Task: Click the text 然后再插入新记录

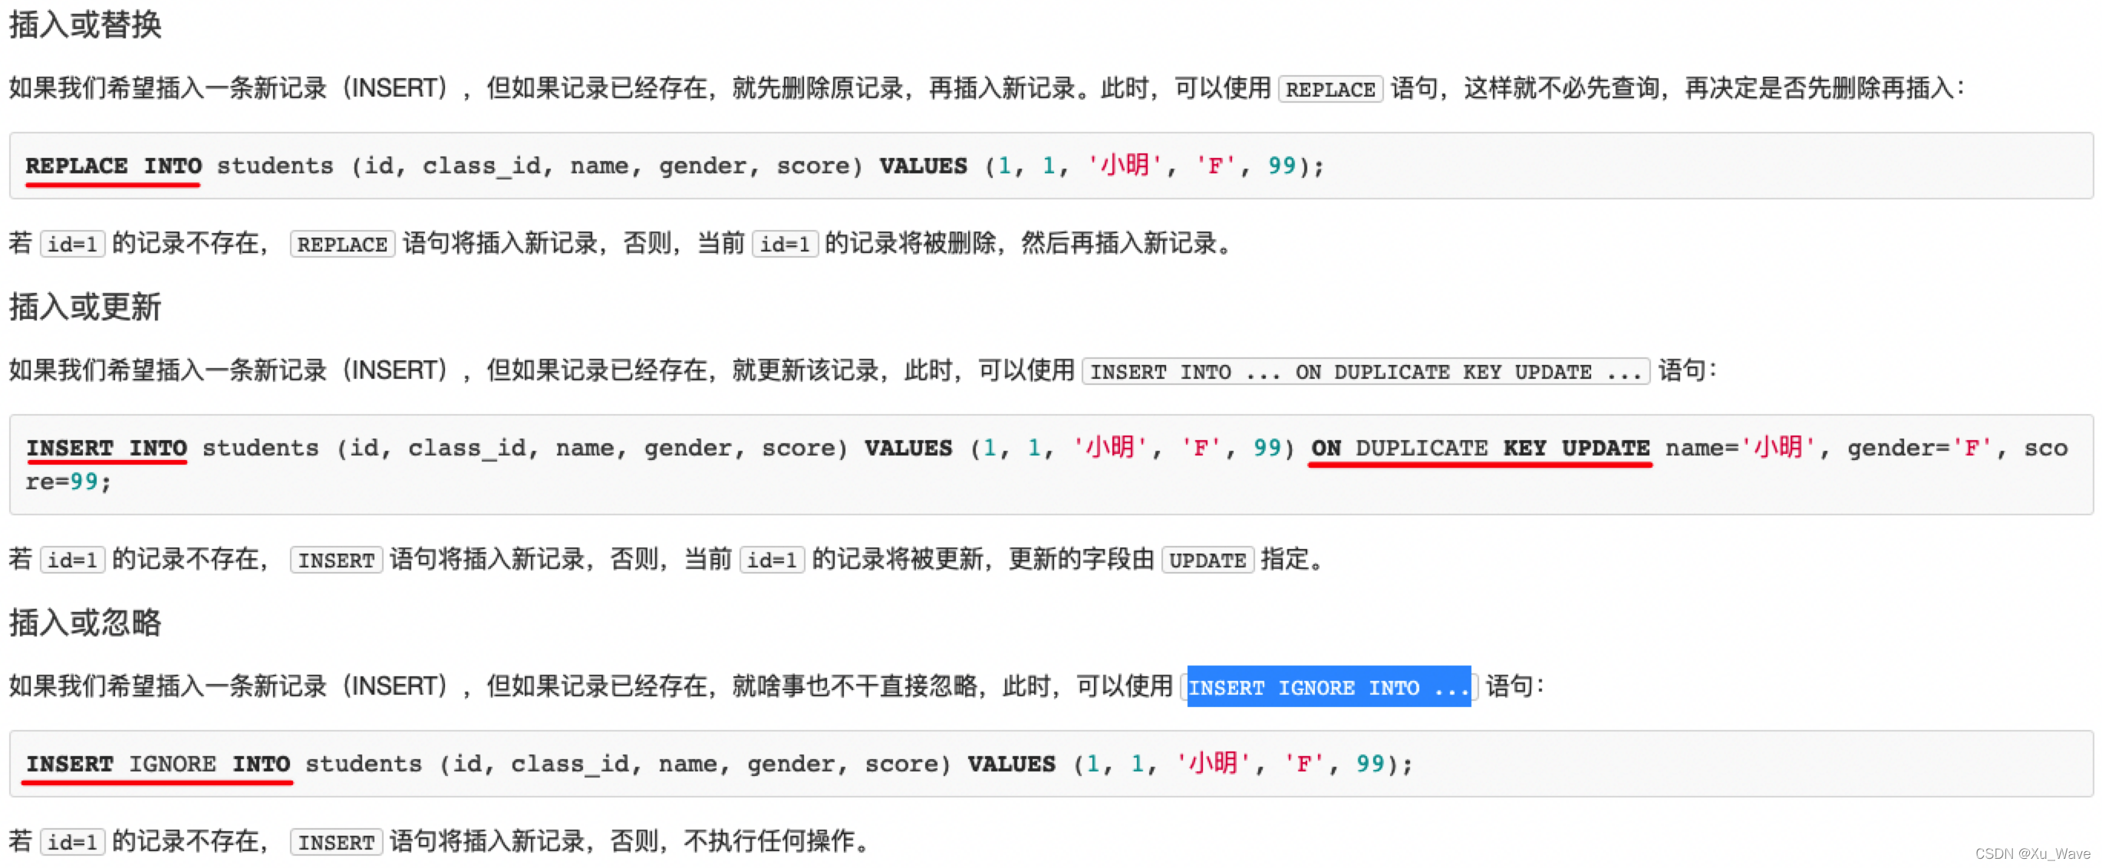Action: click(1119, 243)
